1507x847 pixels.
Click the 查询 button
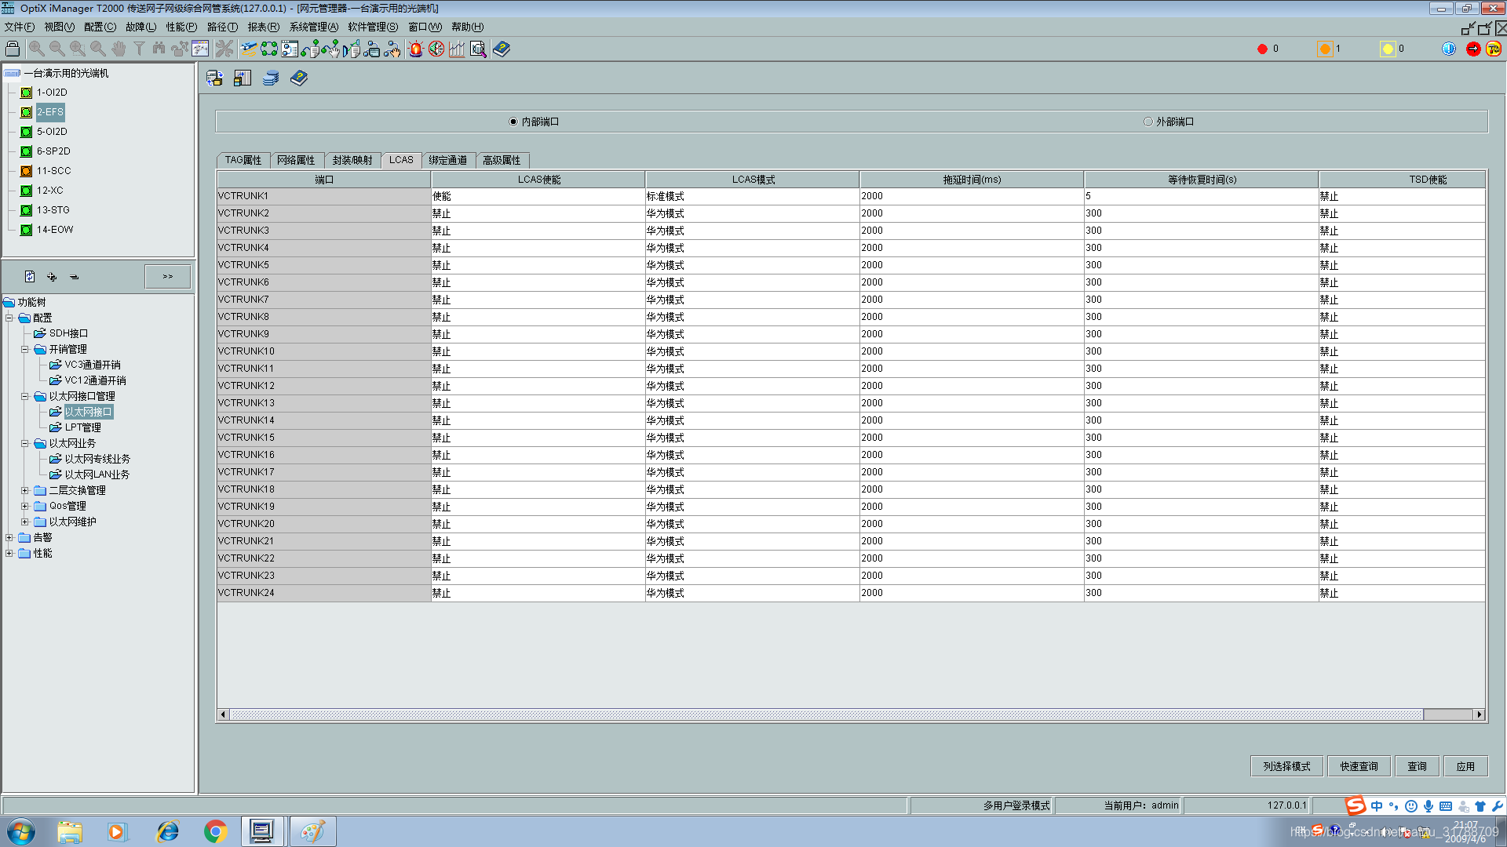pos(1417,766)
